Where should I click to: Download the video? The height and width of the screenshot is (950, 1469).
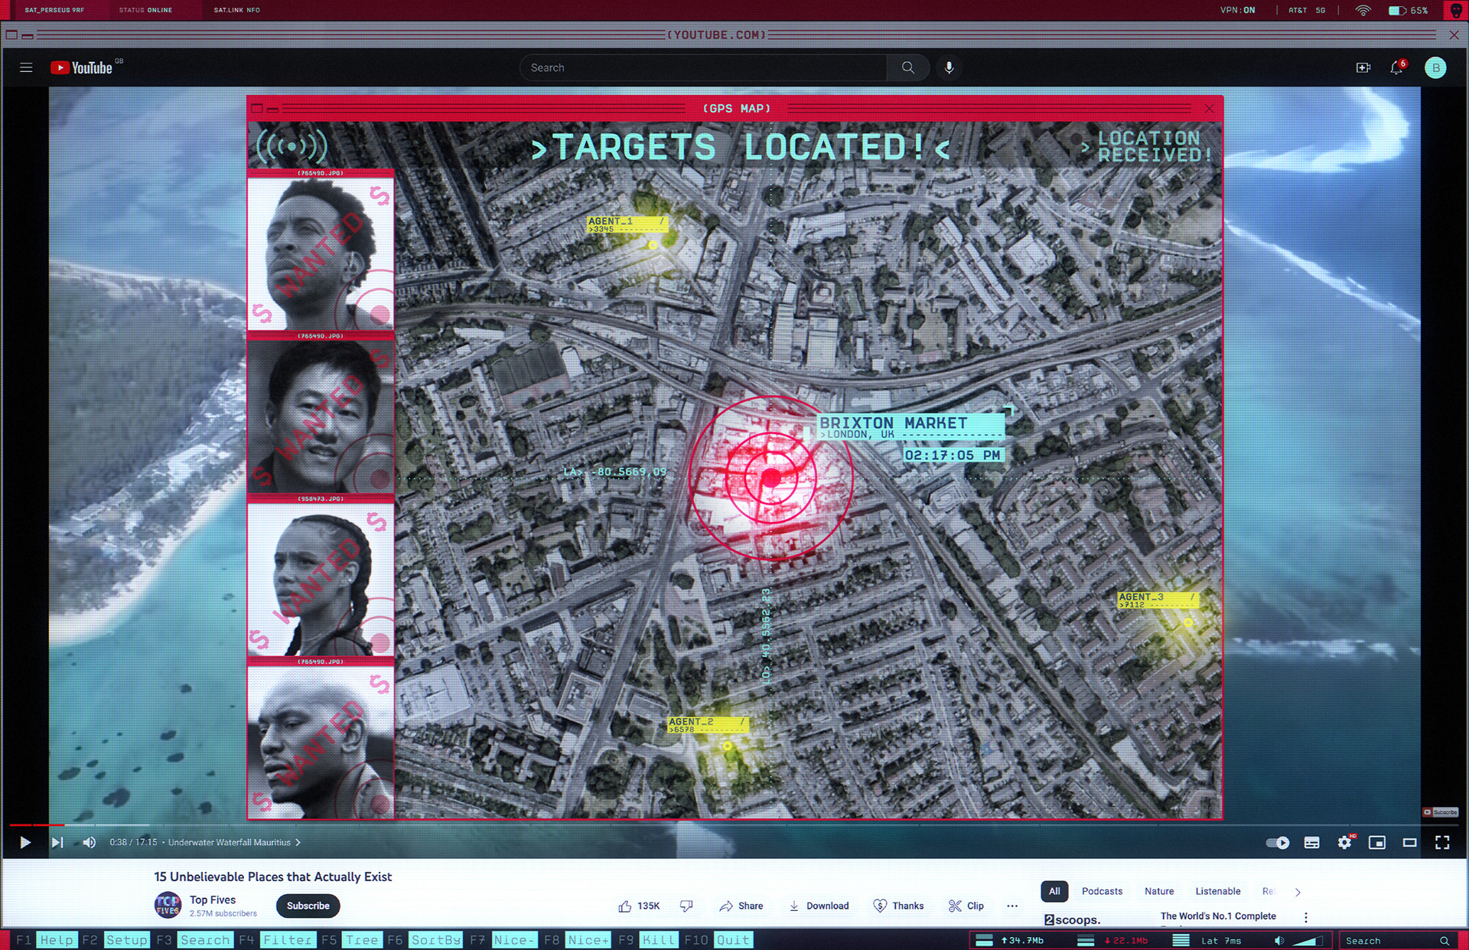pos(819,906)
